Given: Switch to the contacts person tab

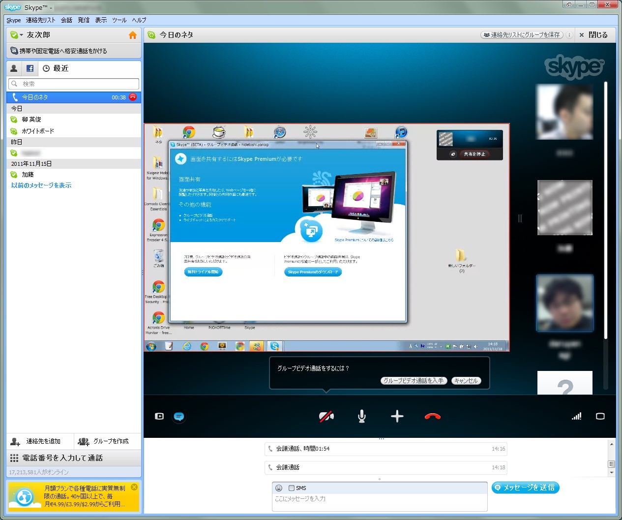Looking at the screenshot, I should coord(14,68).
